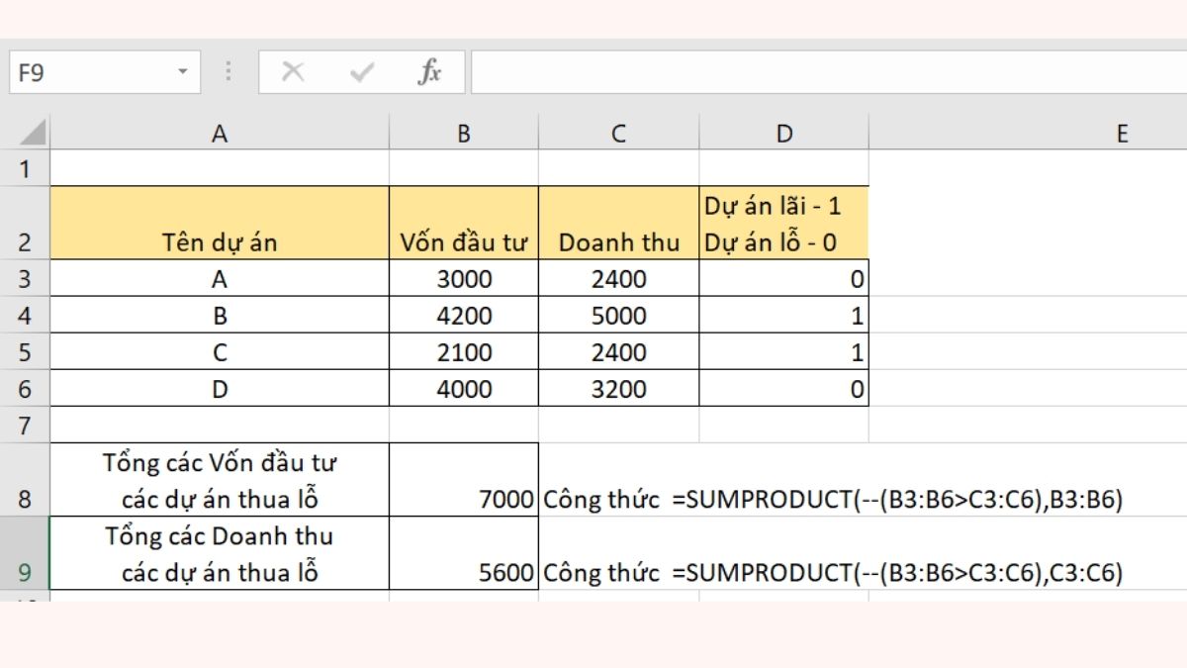The height and width of the screenshot is (668, 1187).
Task: Expand the Name Box dropdown arrow
Action: pyautogui.click(x=183, y=71)
